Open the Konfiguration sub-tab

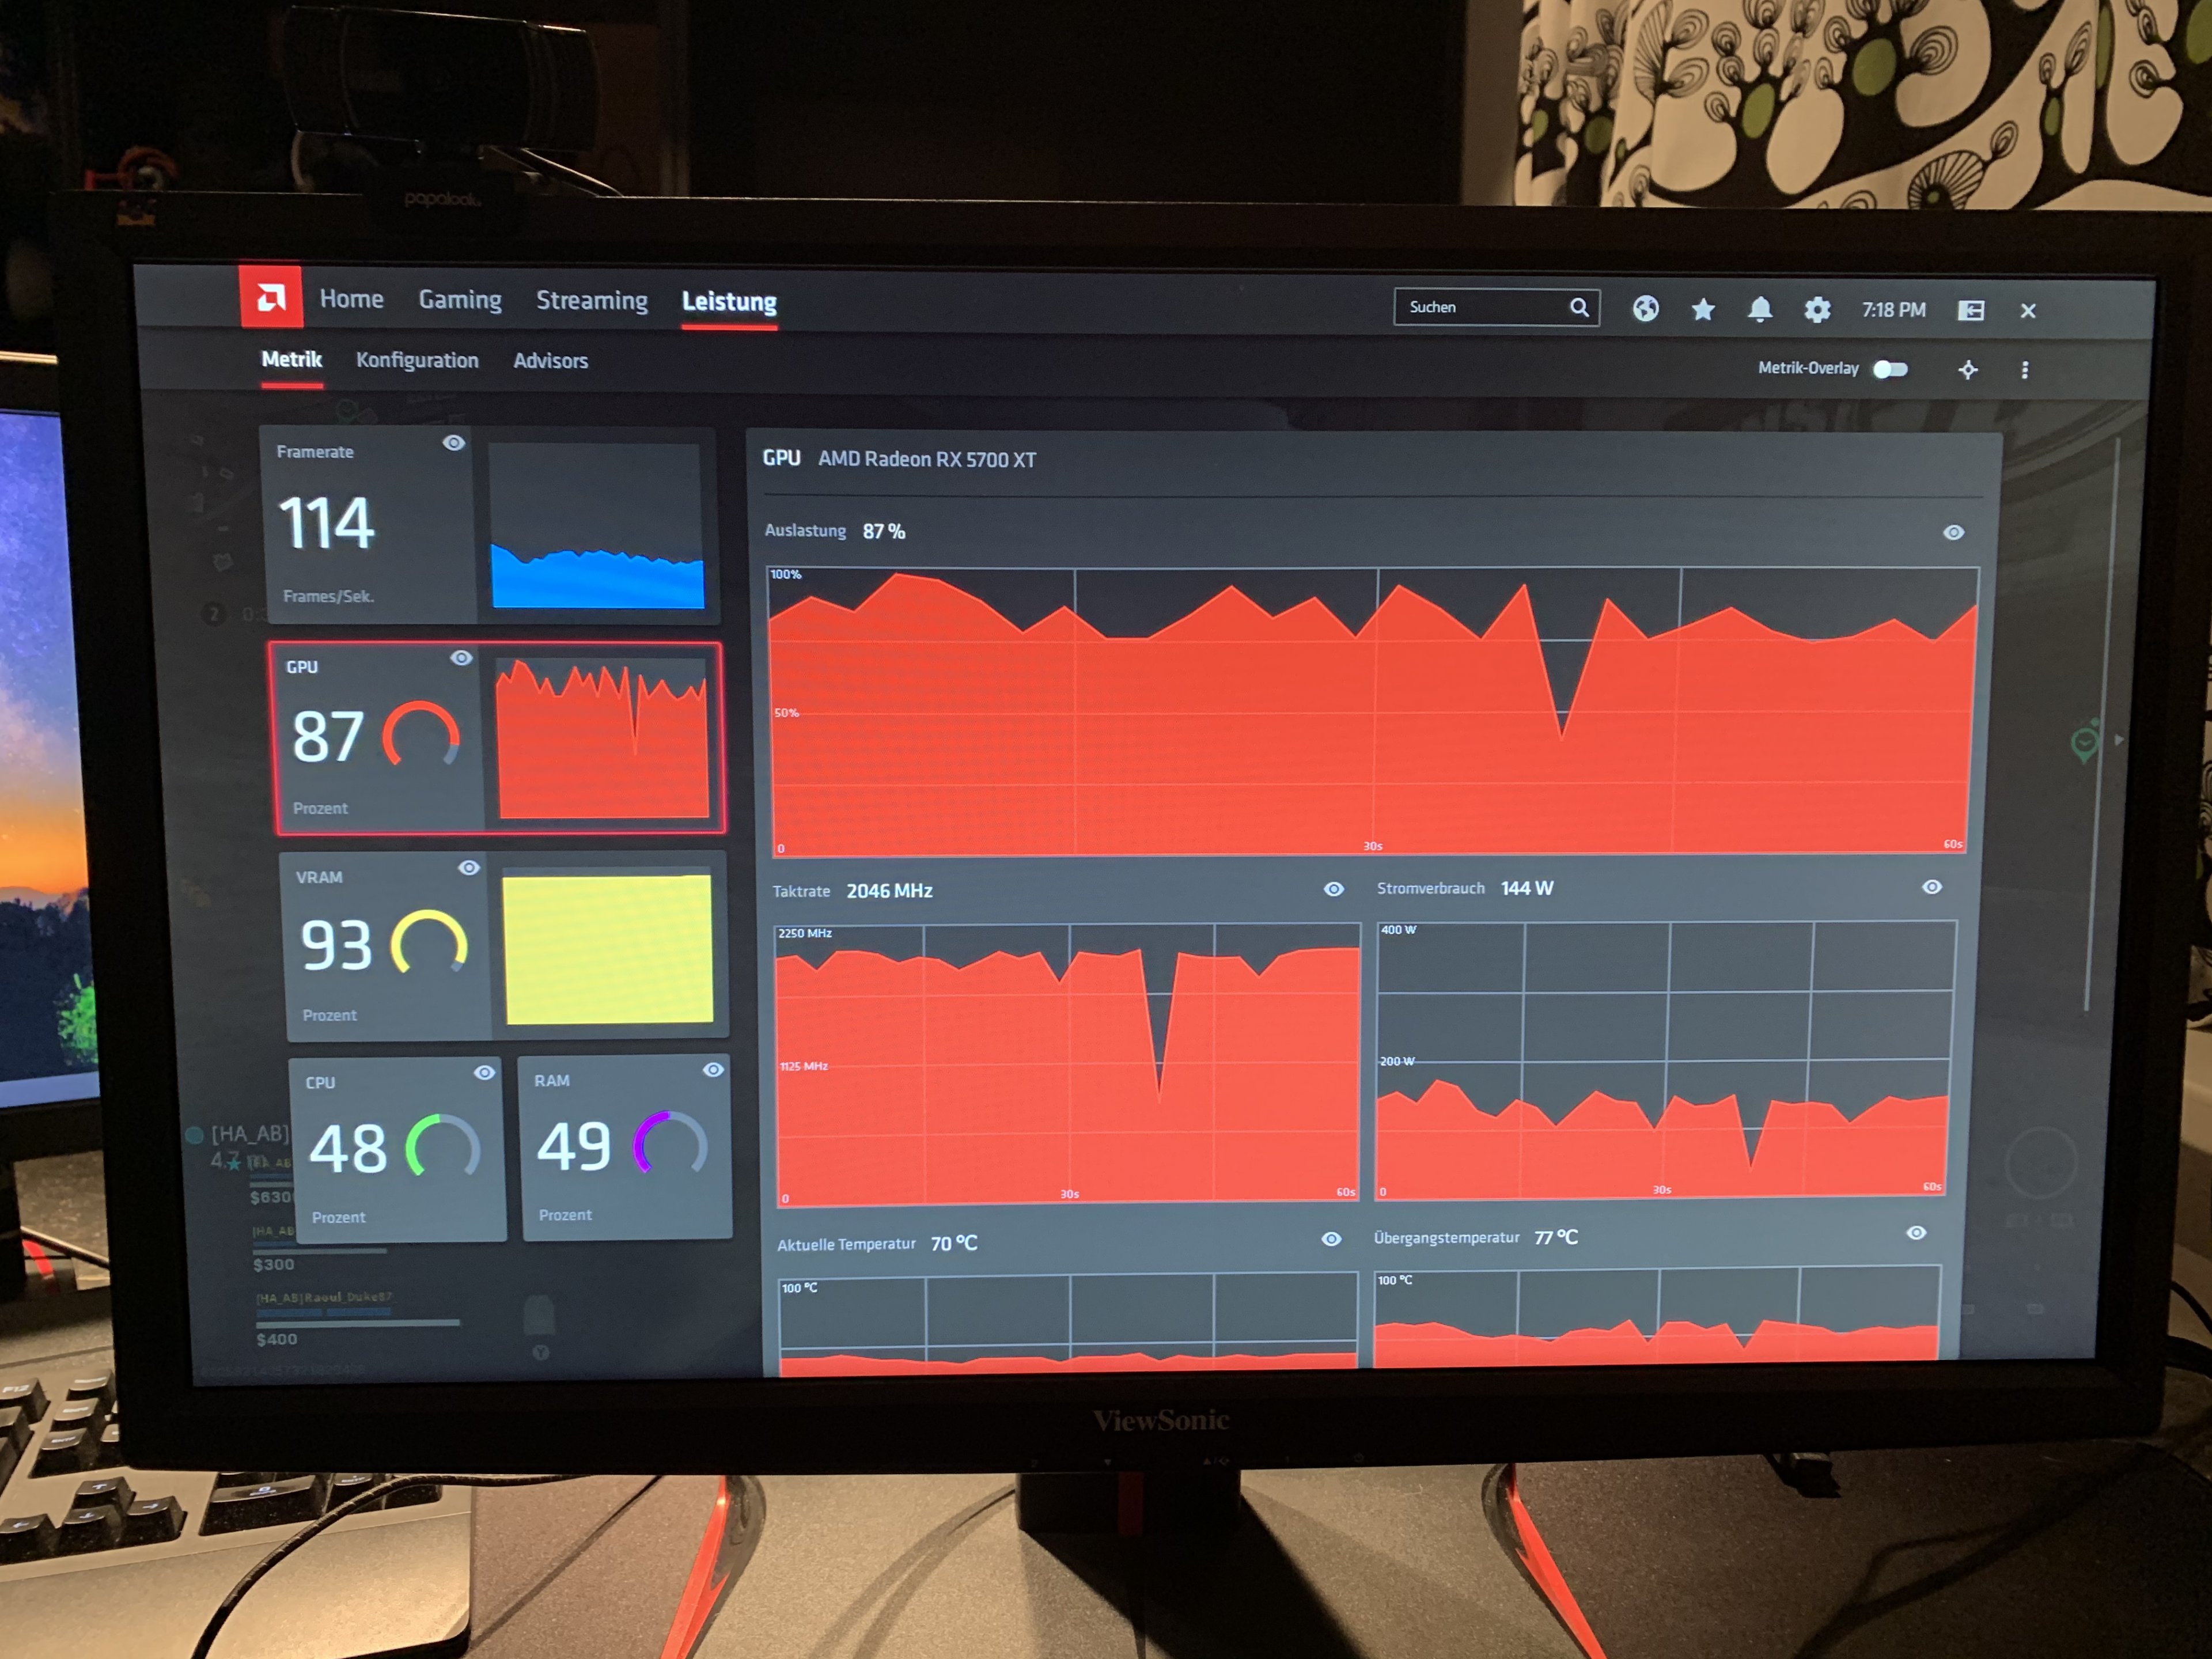pyautogui.click(x=417, y=360)
